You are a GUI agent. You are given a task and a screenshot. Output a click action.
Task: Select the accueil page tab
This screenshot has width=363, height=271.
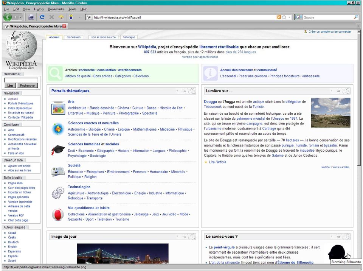click(54, 37)
